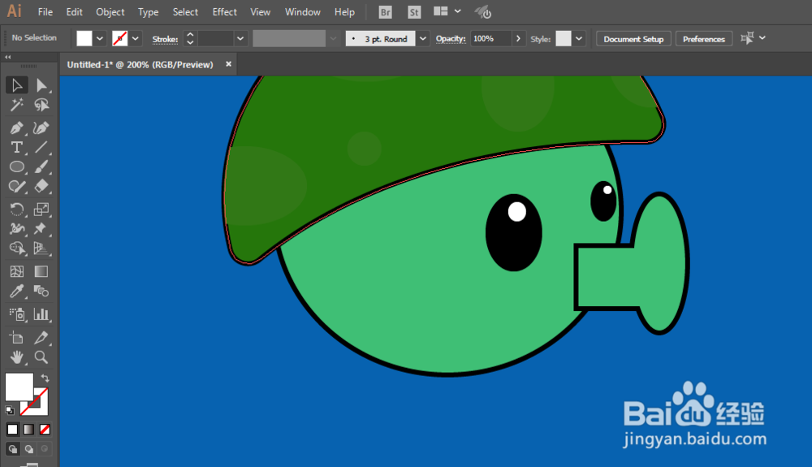Select the Hand tool
The height and width of the screenshot is (467, 812).
coord(16,357)
